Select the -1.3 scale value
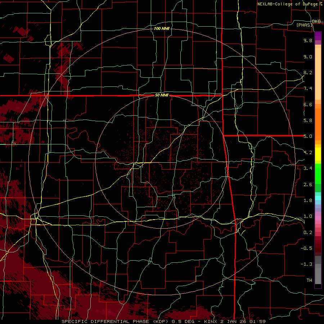This screenshot has width=324, height=324. (307, 264)
